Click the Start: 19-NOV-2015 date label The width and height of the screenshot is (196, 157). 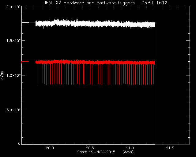point(96,152)
